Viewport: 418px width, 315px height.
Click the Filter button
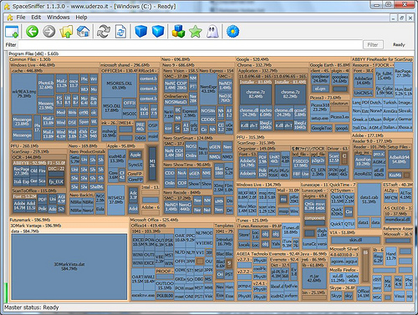pyautogui.click(x=373, y=44)
